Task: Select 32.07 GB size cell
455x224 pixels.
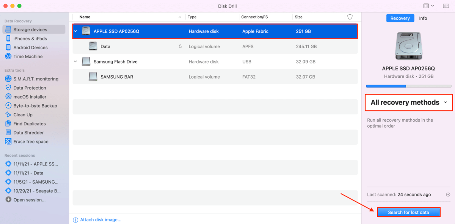Action: tap(306, 77)
